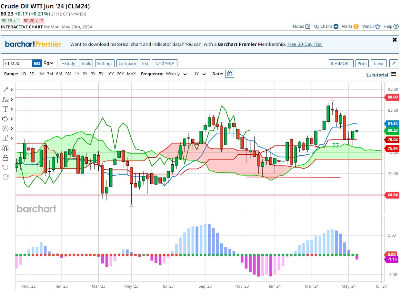The width and height of the screenshot is (401, 296).
Task: Set range to 1M
Action: click(x=41, y=74)
